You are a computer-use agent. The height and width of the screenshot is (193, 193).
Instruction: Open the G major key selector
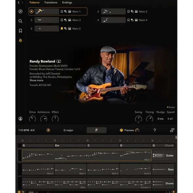pos(68,130)
